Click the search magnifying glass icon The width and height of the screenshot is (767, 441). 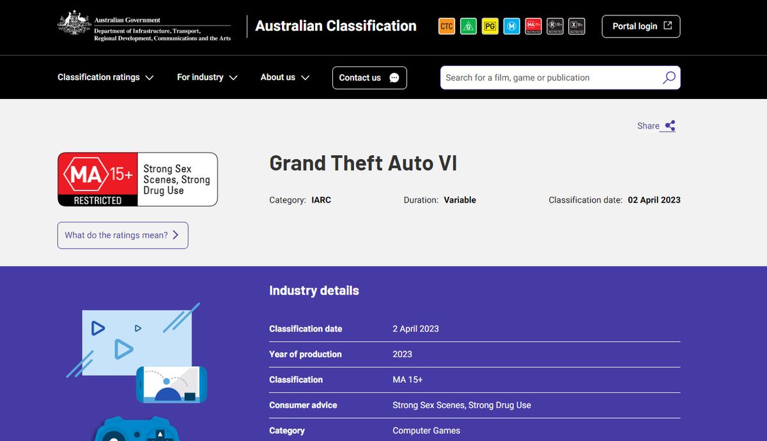click(669, 78)
